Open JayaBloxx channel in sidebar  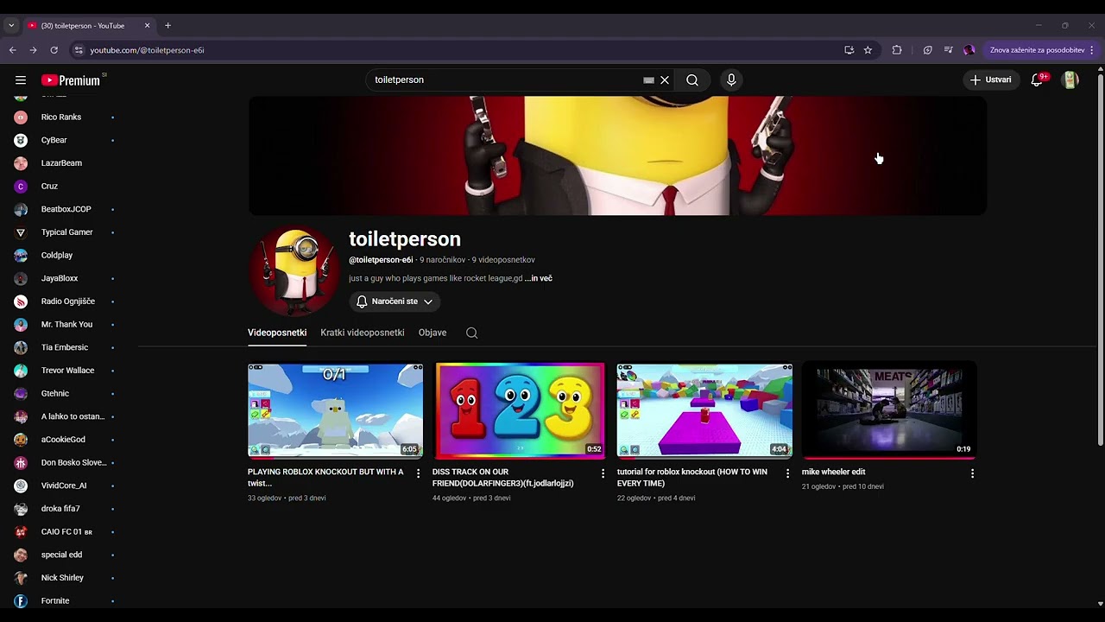pos(60,278)
